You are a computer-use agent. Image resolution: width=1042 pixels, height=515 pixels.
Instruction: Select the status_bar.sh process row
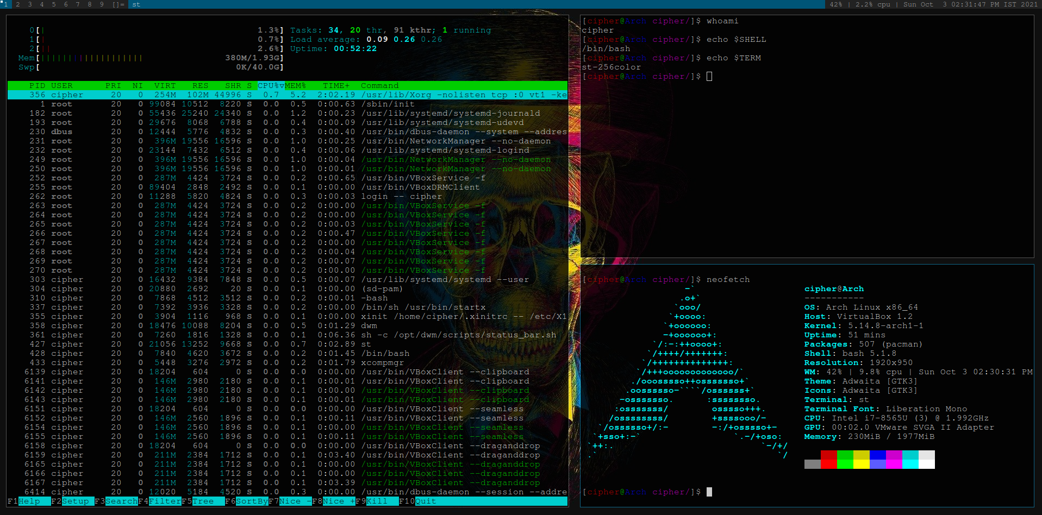288,335
